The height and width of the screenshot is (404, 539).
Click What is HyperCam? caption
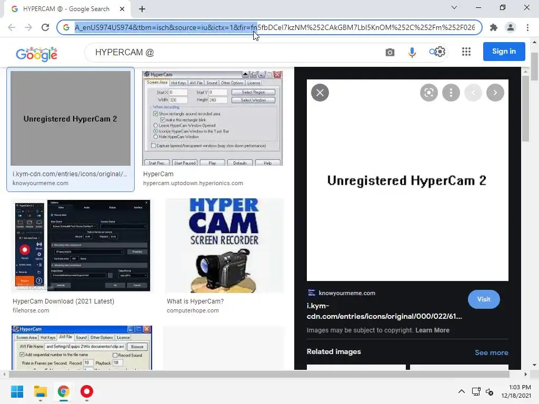click(195, 301)
